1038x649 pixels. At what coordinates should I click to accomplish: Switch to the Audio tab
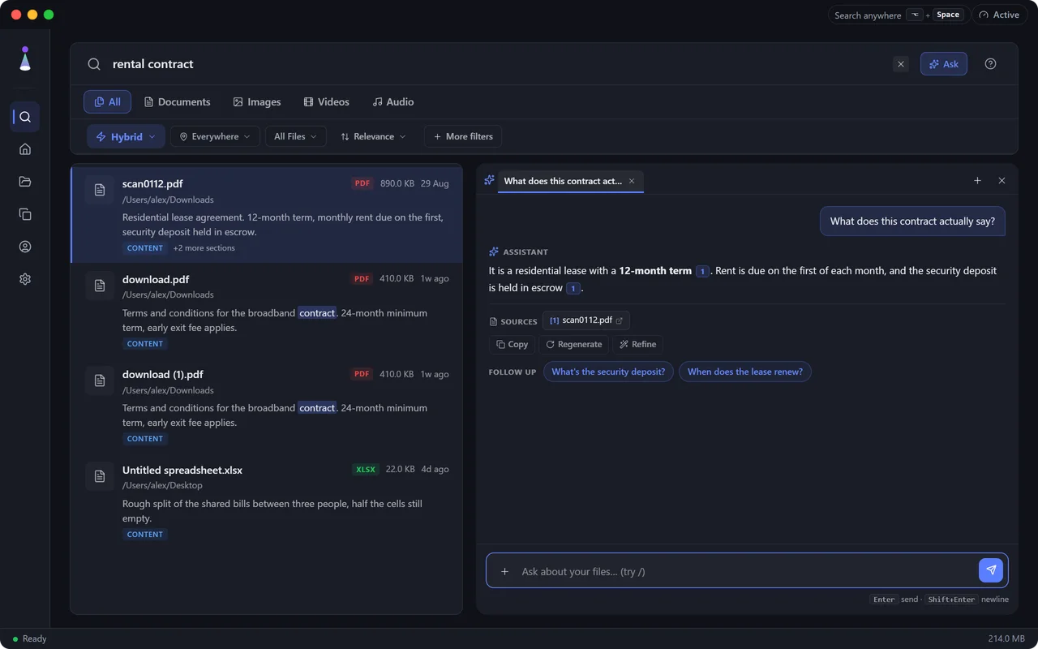[392, 101]
